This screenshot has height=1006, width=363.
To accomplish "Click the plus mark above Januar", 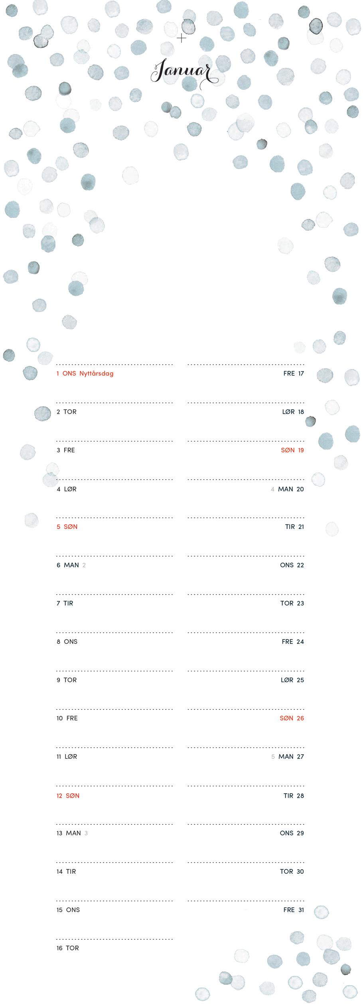I will click(x=181, y=38).
